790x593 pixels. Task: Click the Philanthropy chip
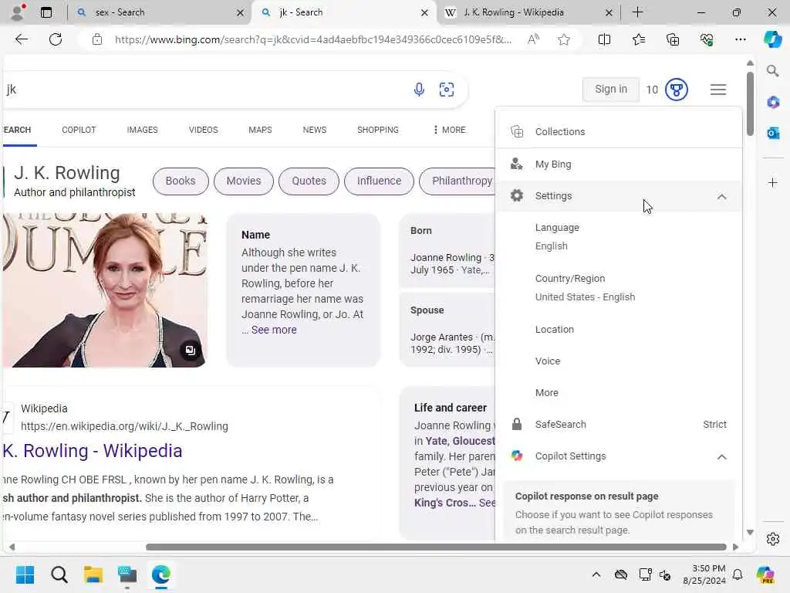click(458, 181)
